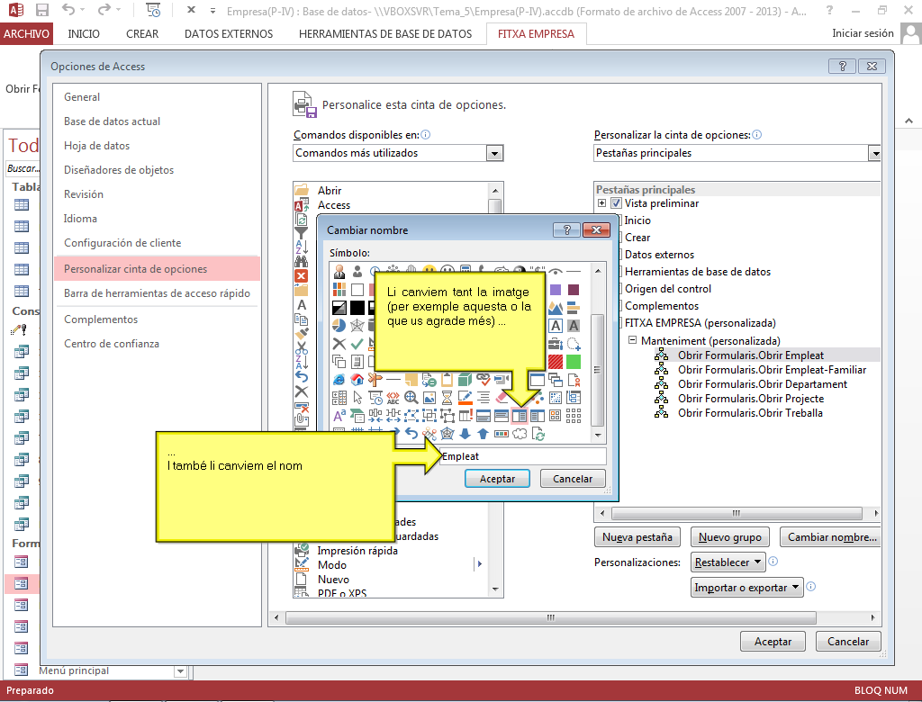The image size is (922, 702).
Task: Choose the red striped square symbol
Action: pos(555,362)
